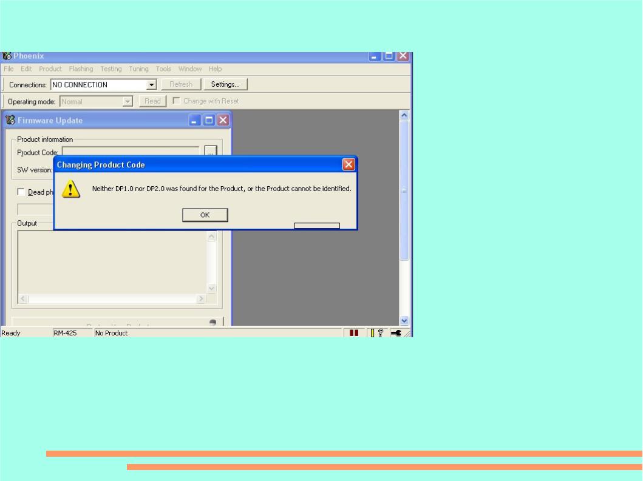Open the Tools menu
Image resolution: width=643 pixels, height=481 pixels.
pyautogui.click(x=163, y=69)
